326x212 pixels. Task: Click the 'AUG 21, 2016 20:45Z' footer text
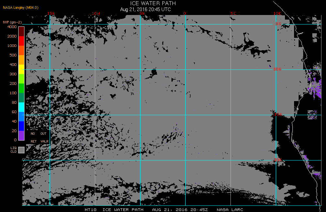pos(180,210)
